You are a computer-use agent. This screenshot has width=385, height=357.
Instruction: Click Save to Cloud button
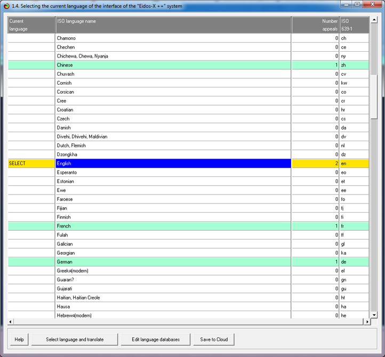214,339
